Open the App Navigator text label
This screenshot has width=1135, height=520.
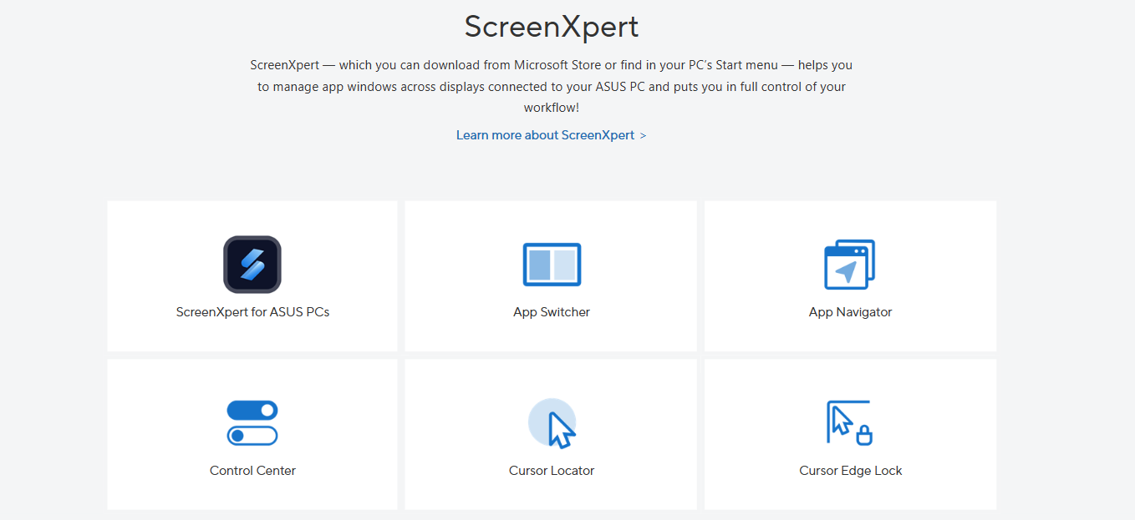tap(850, 312)
